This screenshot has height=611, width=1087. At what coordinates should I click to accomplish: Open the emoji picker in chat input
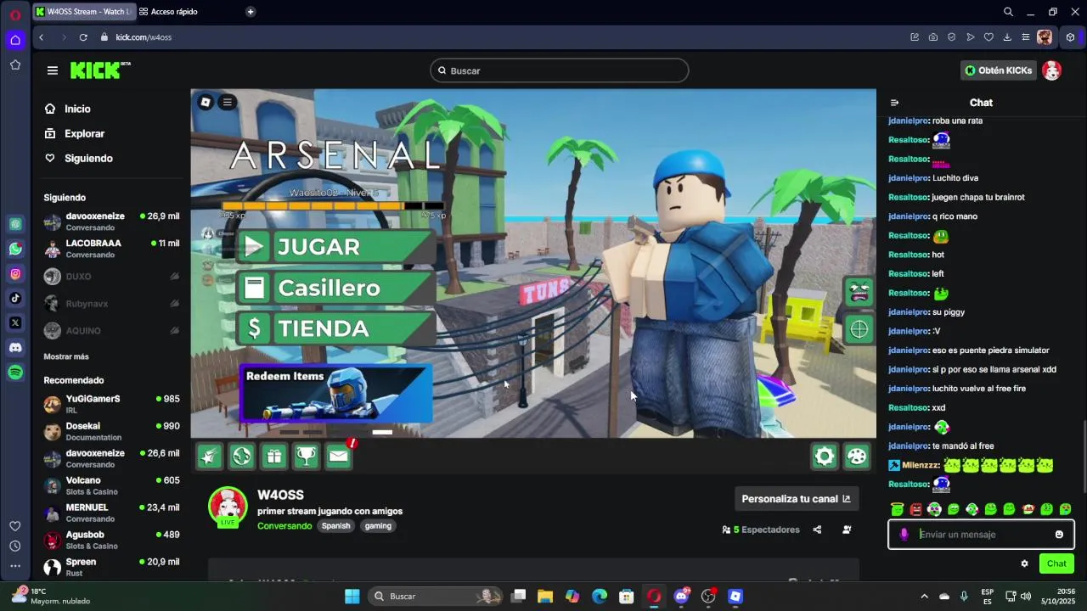pyautogui.click(x=1059, y=535)
